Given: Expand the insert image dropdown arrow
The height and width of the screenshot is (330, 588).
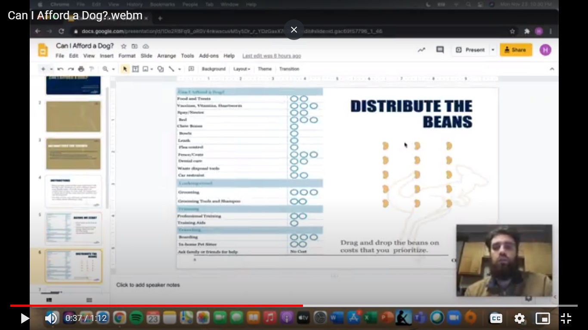Looking at the screenshot, I should 152,69.
